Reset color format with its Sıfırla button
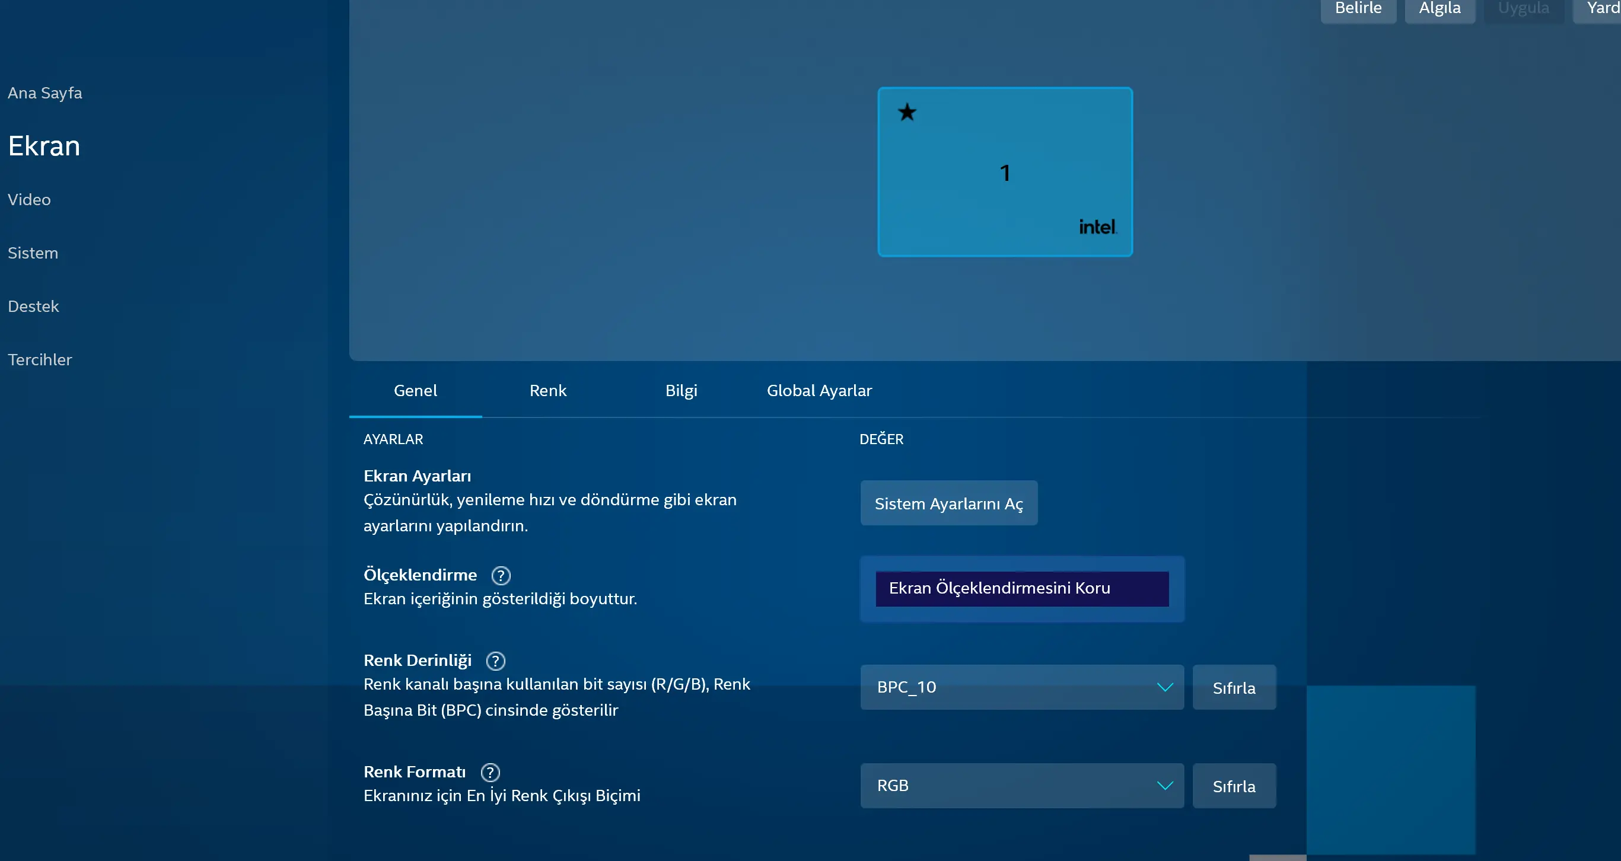 point(1234,786)
